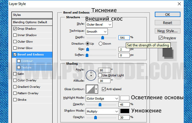
Task: Expand the Gloss Contour picker arrow
Action: point(96,89)
